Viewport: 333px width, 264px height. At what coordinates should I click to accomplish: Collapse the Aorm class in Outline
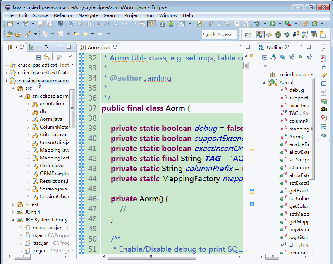coord(264,82)
